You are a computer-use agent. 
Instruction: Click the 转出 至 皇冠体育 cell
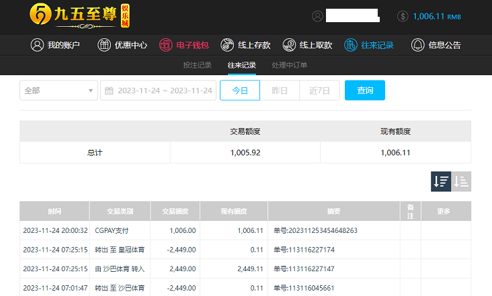(120, 250)
